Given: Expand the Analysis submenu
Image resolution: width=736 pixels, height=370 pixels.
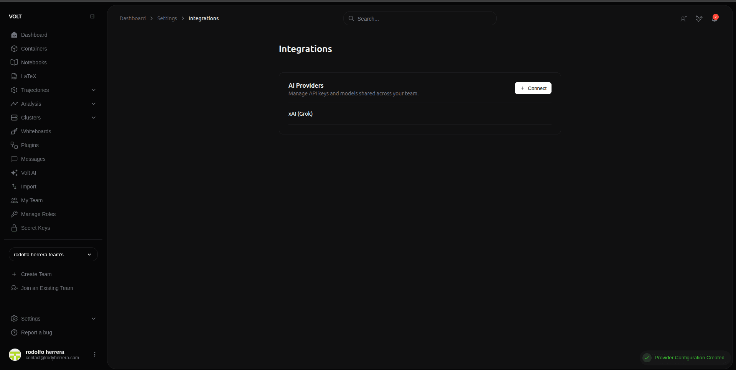Looking at the screenshot, I should point(94,104).
